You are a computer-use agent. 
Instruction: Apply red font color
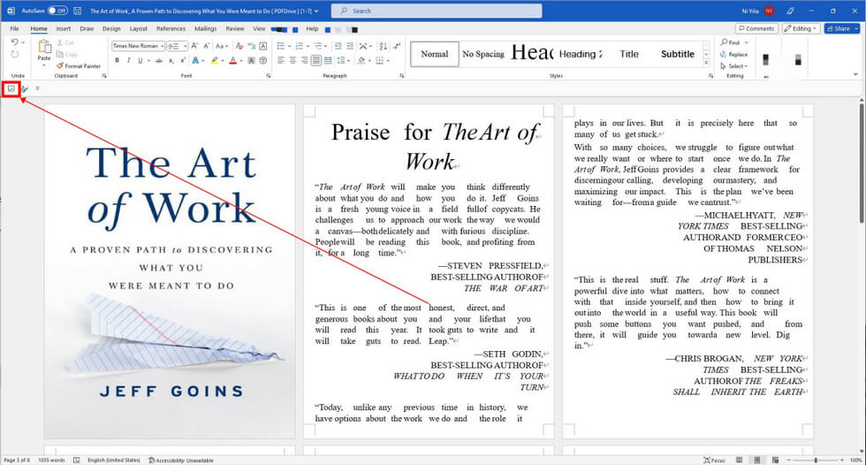tap(232, 60)
